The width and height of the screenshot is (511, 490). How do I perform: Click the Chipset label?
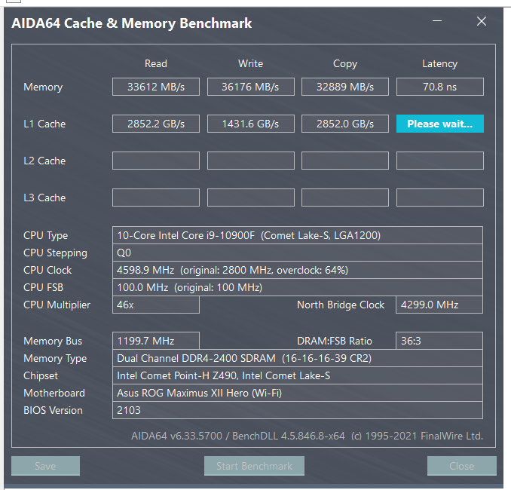click(x=41, y=376)
